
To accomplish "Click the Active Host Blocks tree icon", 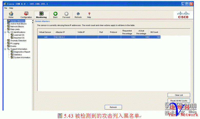I will click(x=9, y=24).
